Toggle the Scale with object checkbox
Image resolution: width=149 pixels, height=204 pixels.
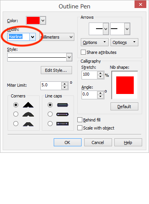click(x=80, y=128)
